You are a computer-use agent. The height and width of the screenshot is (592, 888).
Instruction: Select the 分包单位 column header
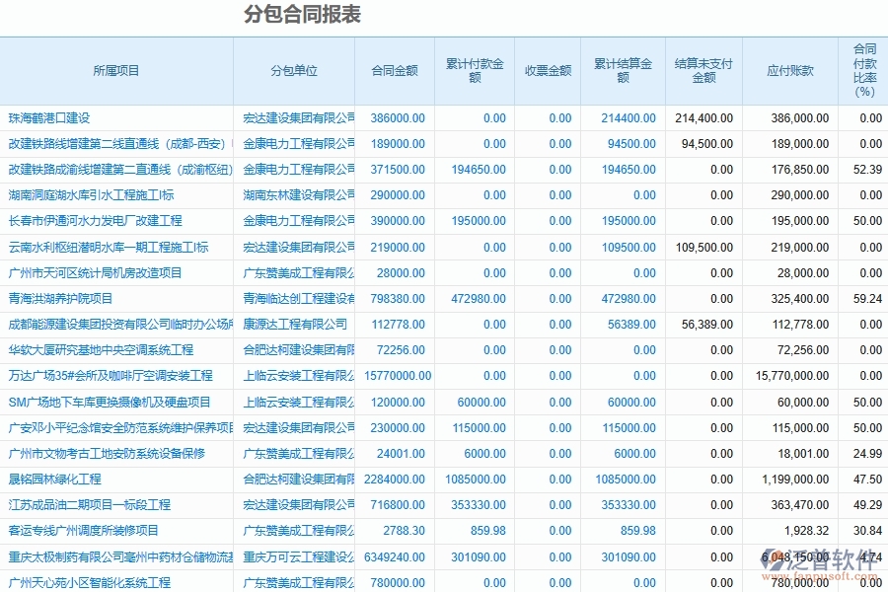[x=293, y=70]
